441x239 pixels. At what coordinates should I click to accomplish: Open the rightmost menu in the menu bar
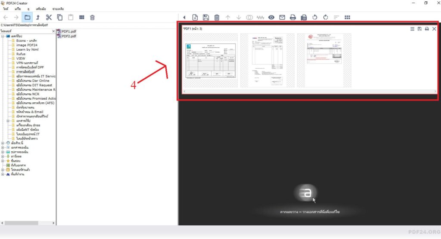coord(58,9)
